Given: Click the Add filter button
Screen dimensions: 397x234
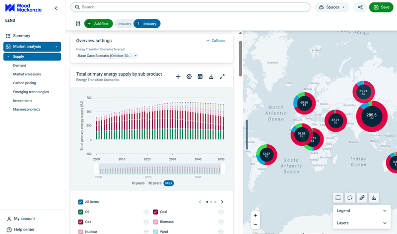Looking at the screenshot, I should click(98, 24).
